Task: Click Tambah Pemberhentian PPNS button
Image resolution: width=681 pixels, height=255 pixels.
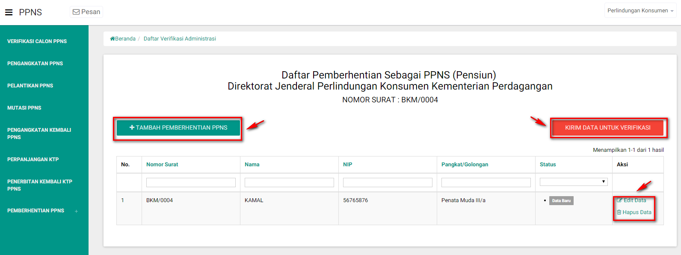Action: pyautogui.click(x=178, y=127)
